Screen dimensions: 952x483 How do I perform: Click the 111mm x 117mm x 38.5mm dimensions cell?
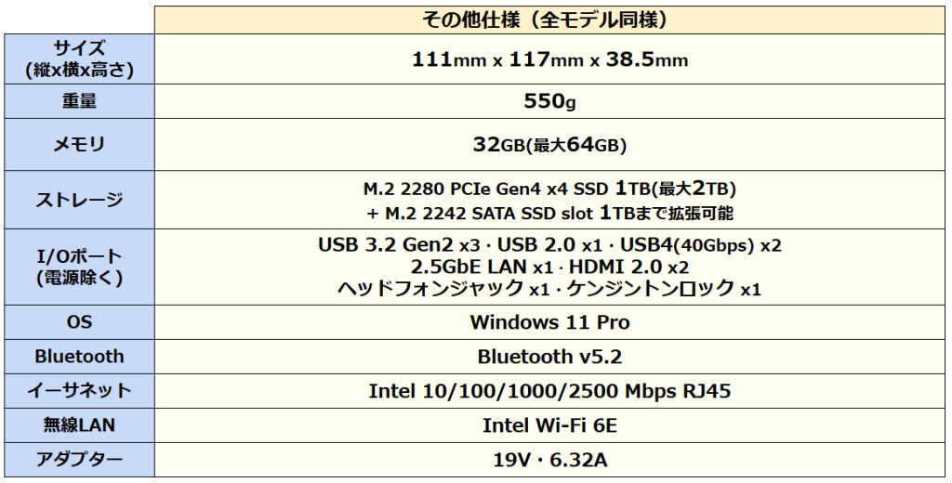(549, 60)
